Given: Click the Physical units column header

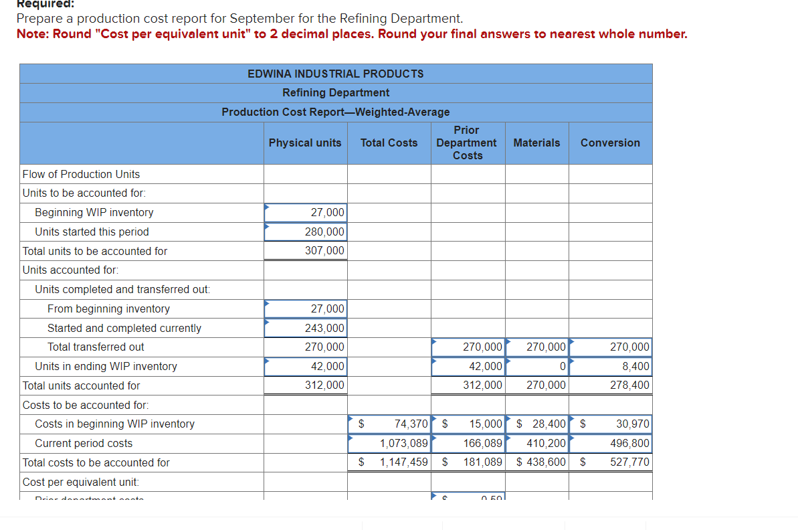Looking at the screenshot, I should (x=306, y=143).
